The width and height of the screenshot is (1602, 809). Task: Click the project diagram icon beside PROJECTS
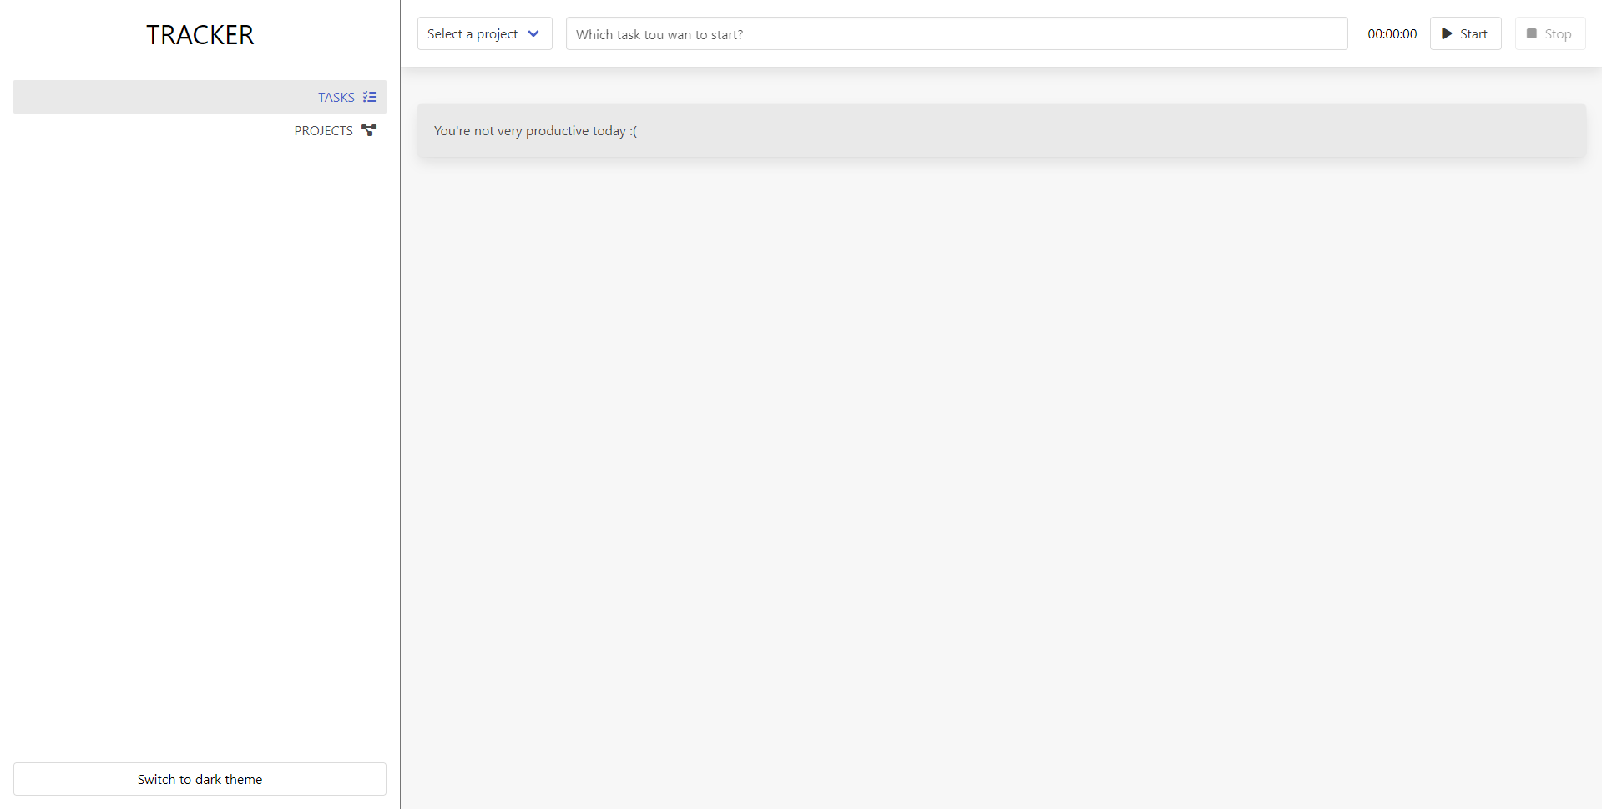368,129
